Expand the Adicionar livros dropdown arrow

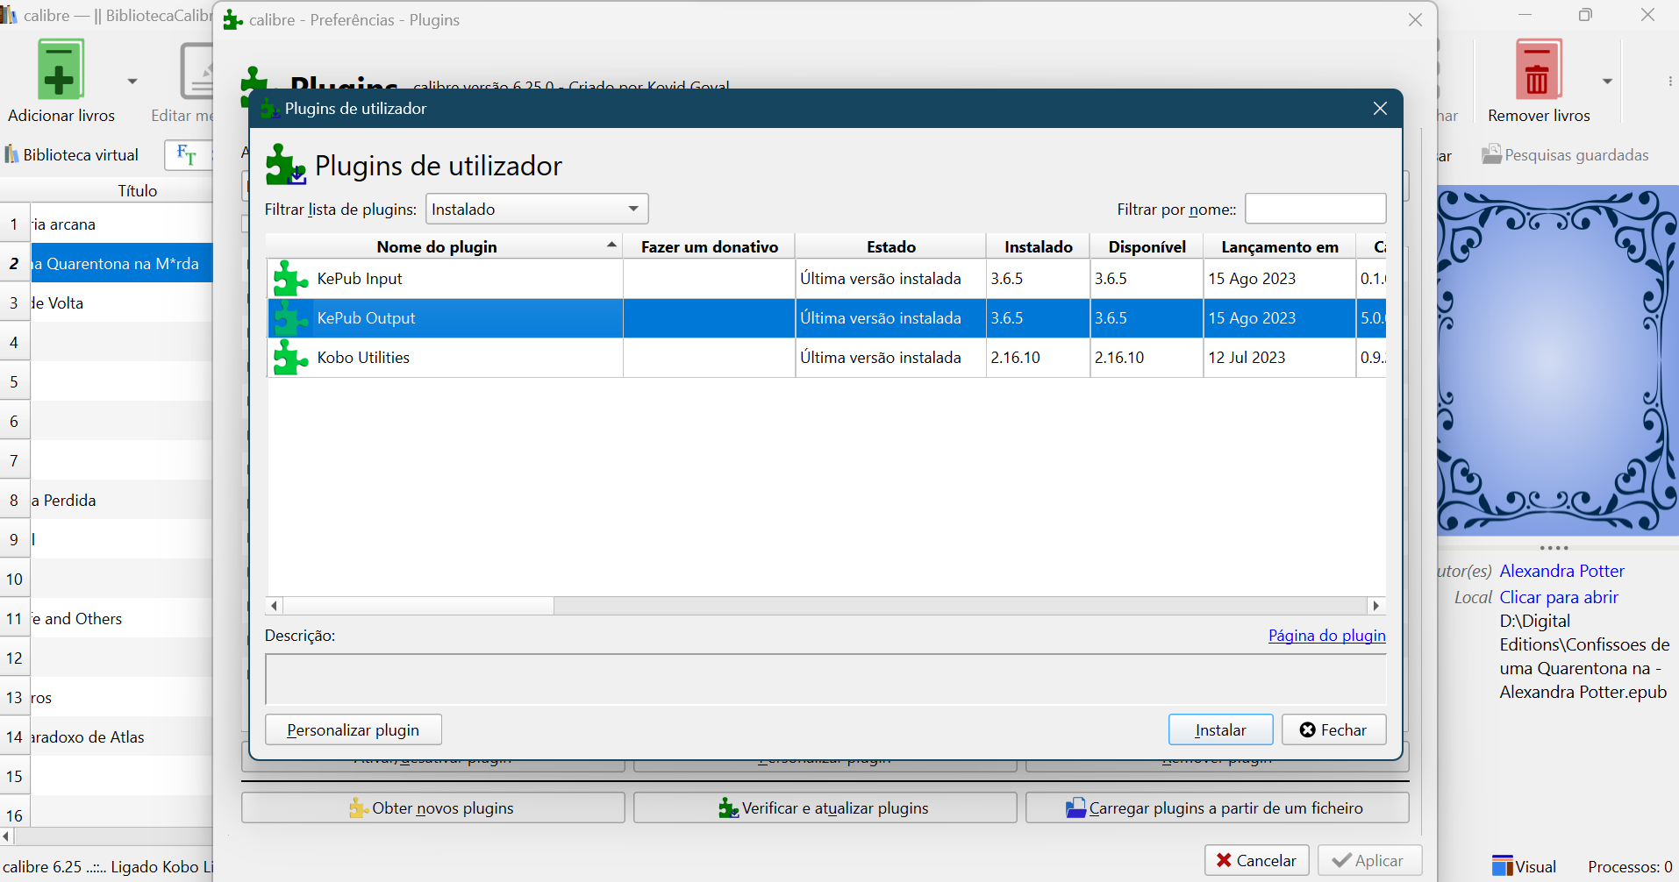(132, 82)
